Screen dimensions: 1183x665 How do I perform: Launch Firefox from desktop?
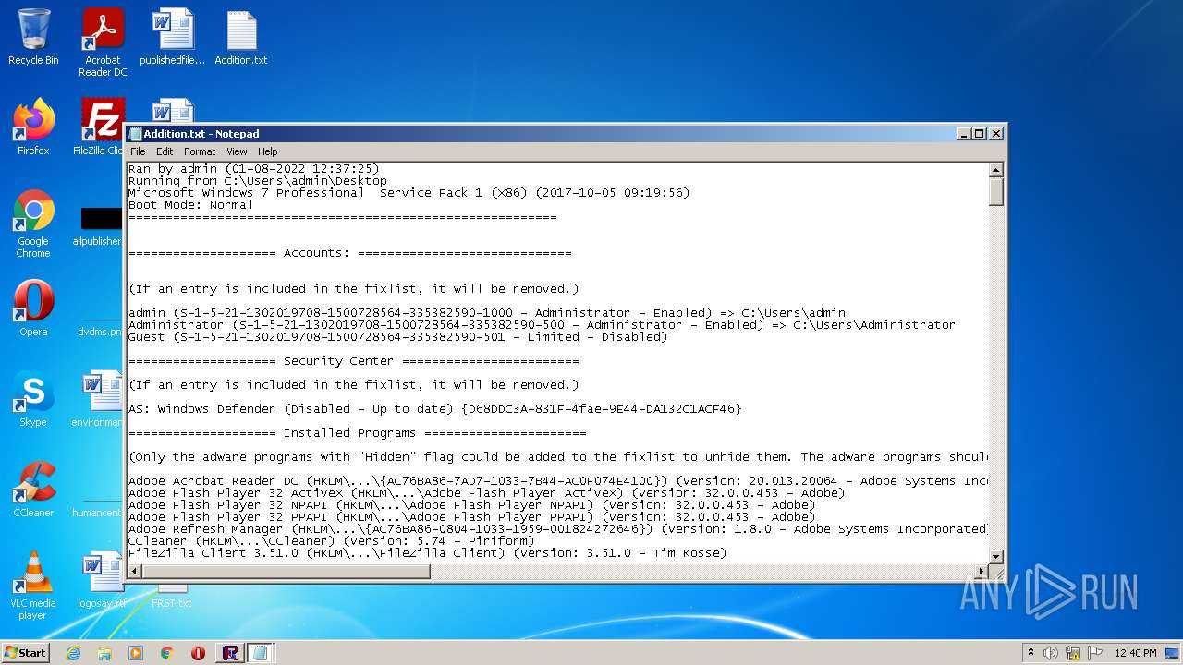pyautogui.click(x=33, y=127)
